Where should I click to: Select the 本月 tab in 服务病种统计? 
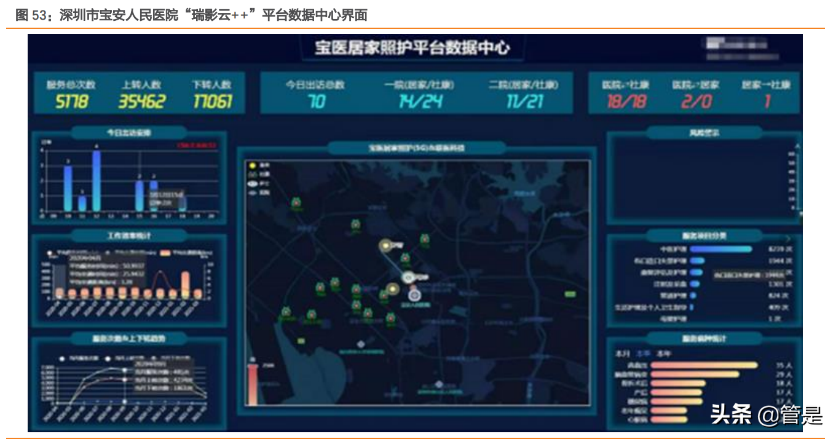(623, 352)
